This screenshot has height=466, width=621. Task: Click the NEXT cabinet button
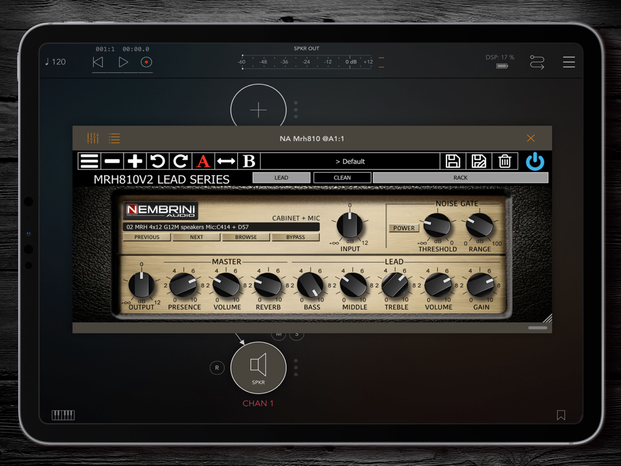click(196, 237)
